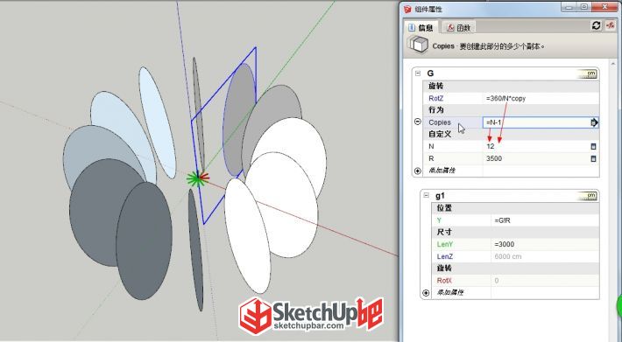Select the Y position formula =G!R
This screenshot has width=622, height=342.
(x=545, y=220)
